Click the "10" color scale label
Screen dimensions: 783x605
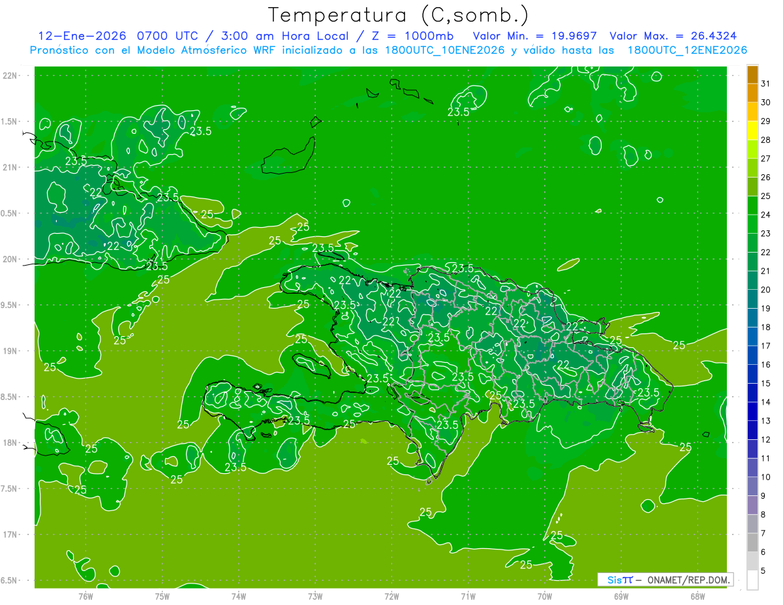[765, 477]
